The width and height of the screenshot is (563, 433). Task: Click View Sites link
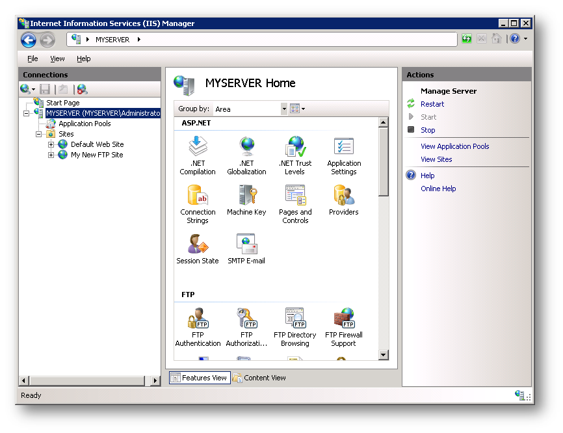click(x=436, y=159)
